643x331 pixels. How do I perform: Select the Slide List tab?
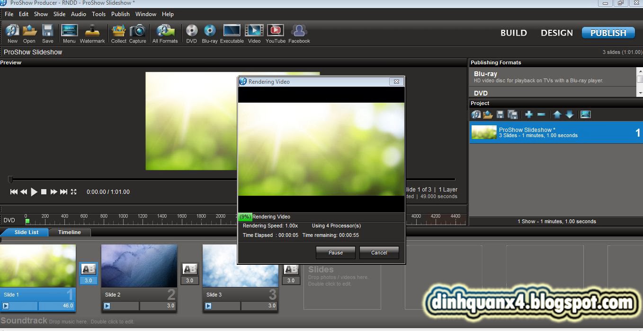point(27,232)
